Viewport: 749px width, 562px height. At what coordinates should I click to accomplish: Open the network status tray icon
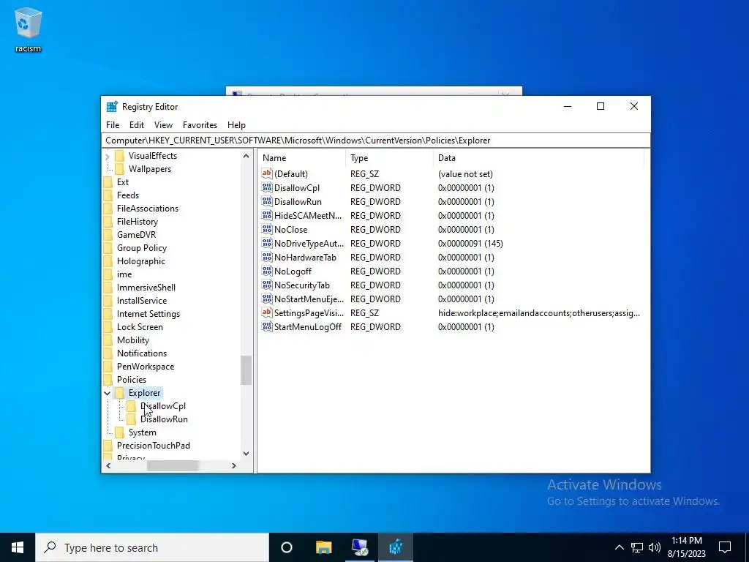coord(637,547)
